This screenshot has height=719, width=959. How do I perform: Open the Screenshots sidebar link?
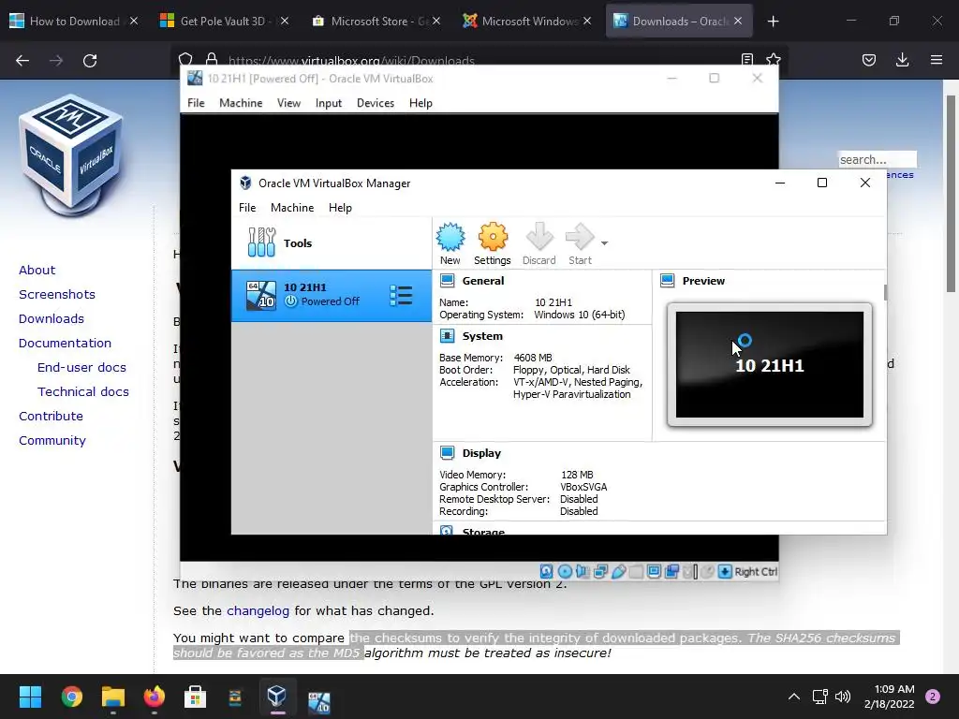tap(57, 295)
